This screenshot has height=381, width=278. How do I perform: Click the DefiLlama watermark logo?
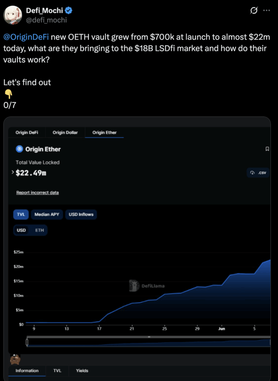pyautogui.click(x=134, y=286)
